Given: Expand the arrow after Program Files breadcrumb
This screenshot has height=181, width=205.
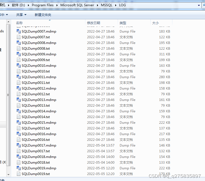Looking at the screenshot, I should click(57, 5).
